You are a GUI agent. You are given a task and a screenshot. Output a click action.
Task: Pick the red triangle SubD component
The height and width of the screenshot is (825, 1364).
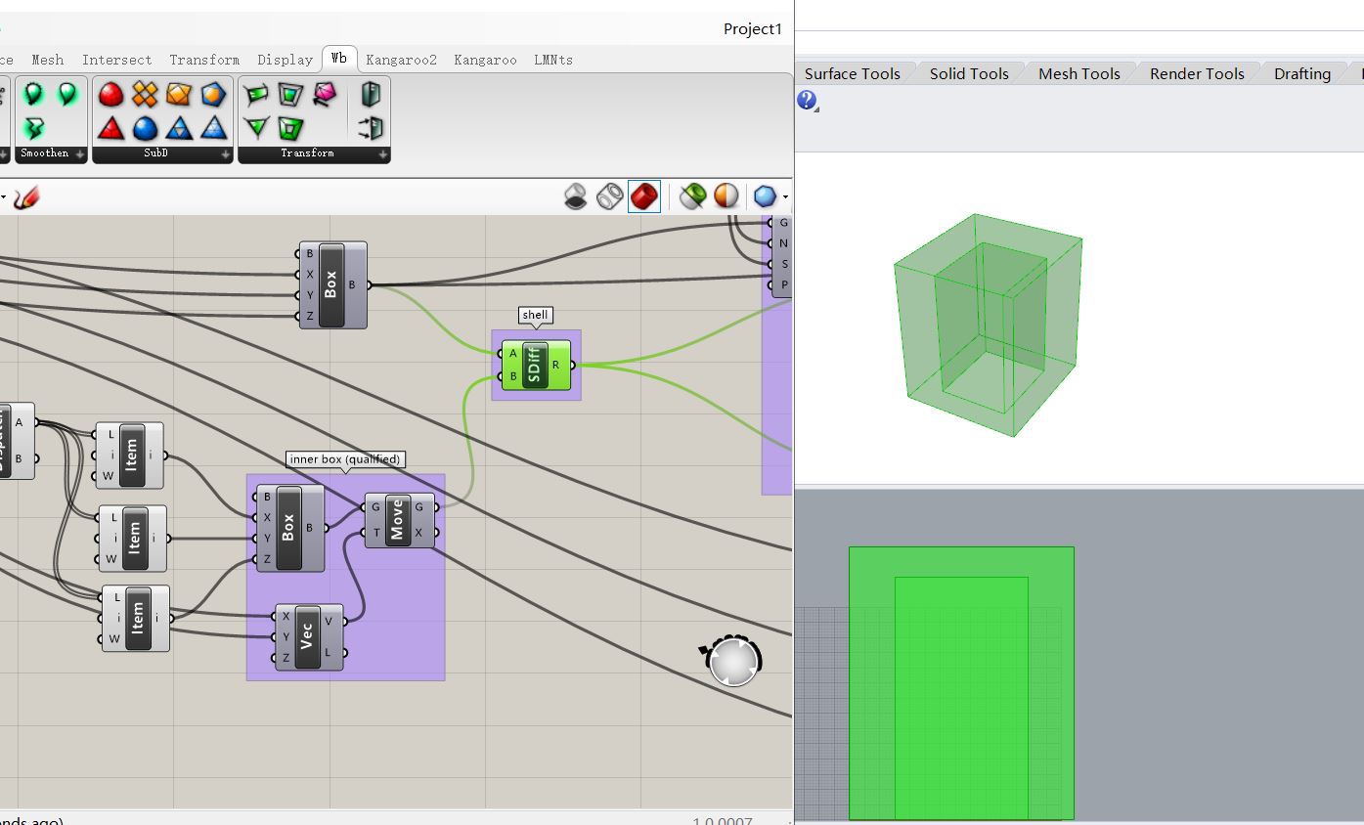click(x=111, y=127)
